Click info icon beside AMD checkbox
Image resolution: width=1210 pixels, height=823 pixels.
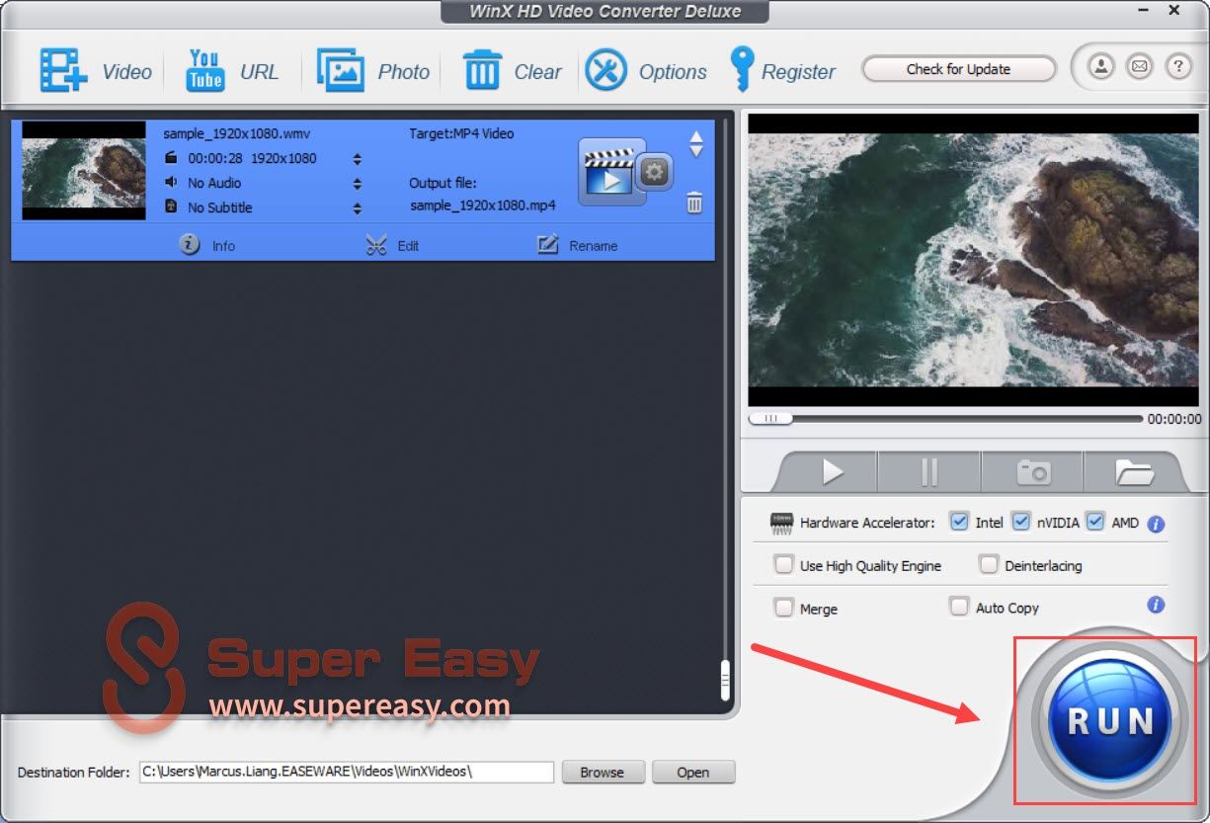pos(1157,524)
